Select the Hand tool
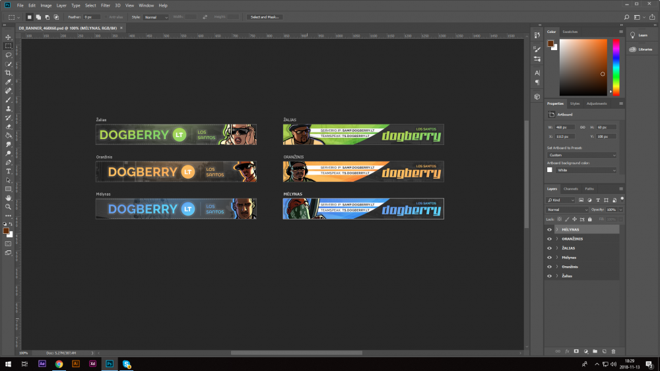This screenshot has height=371, width=660. (x=8, y=198)
